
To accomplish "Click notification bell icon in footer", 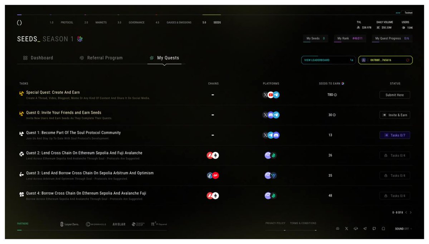I will pos(383,229).
